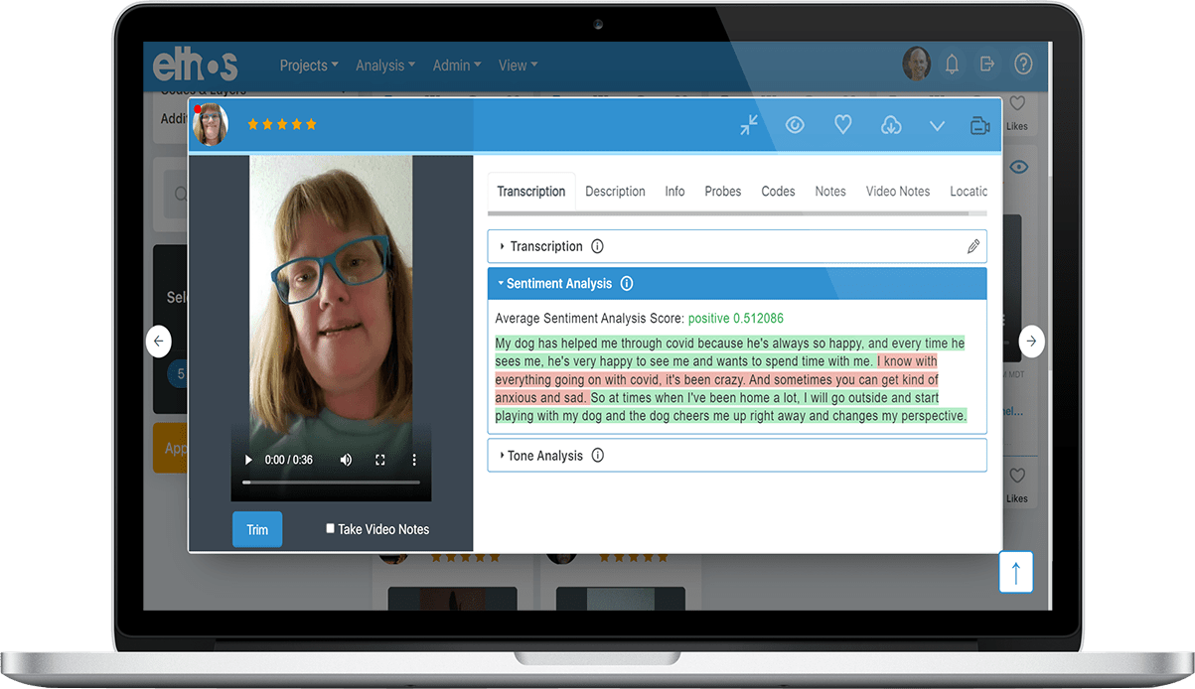
Task: Mute the video volume
Action: tap(346, 461)
